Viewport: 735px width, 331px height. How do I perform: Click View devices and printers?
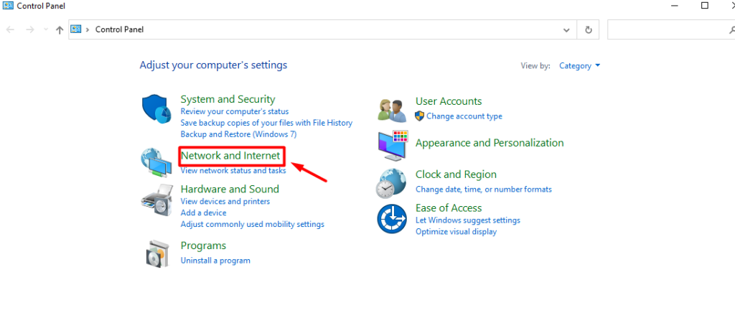tap(225, 201)
